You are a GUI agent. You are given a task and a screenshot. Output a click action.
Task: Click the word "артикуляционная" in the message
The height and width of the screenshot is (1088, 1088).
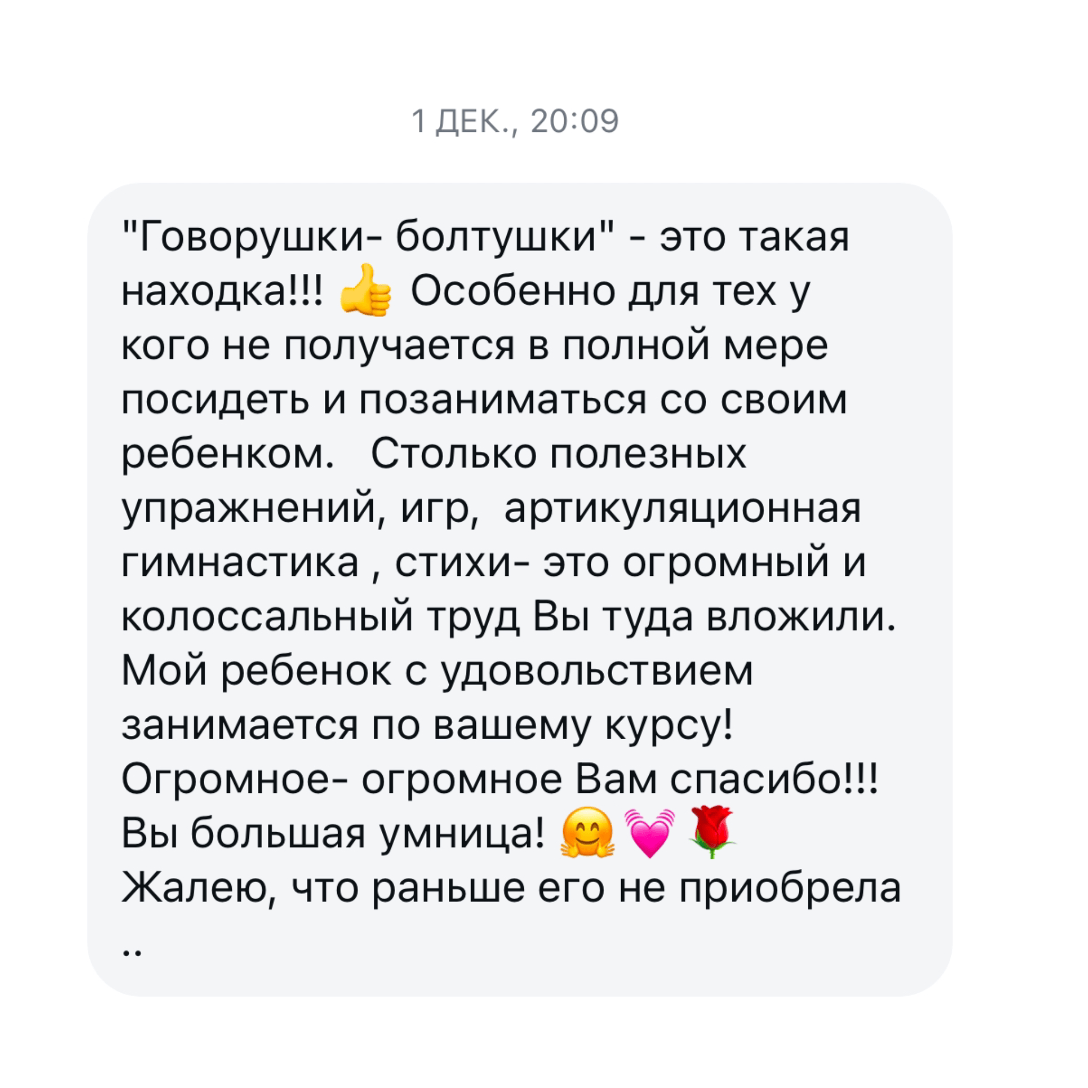click(x=683, y=508)
